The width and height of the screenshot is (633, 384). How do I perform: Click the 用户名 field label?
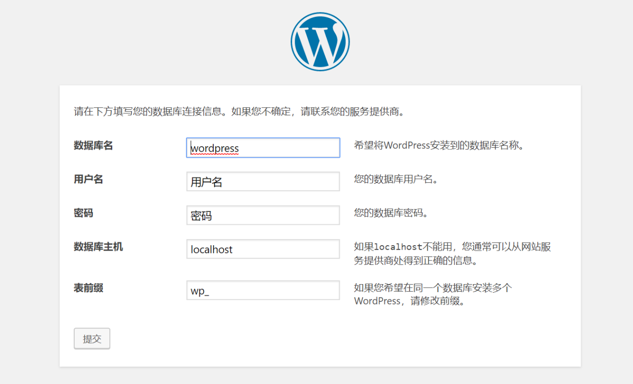pyautogui.click(x=89, y=179)
